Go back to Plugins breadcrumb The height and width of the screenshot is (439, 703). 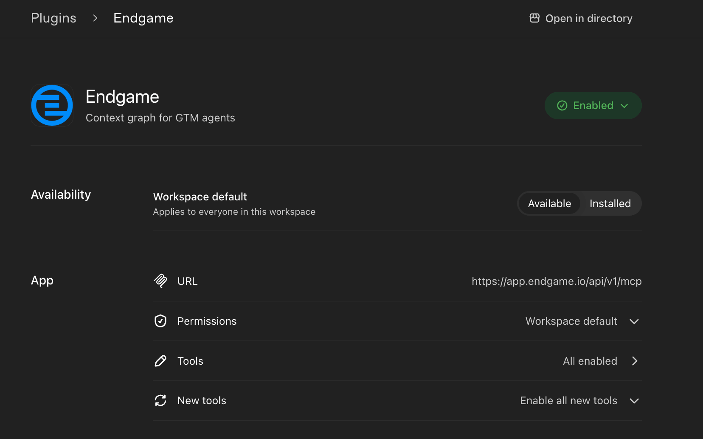coord(53,18)
